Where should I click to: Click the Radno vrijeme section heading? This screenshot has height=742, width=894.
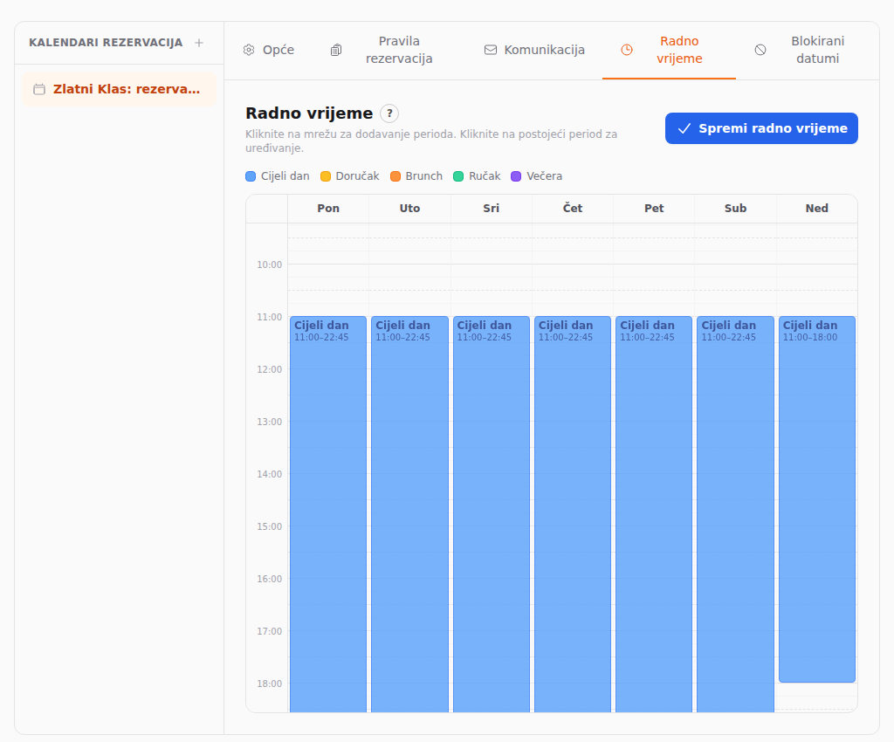tap(309, 113)
